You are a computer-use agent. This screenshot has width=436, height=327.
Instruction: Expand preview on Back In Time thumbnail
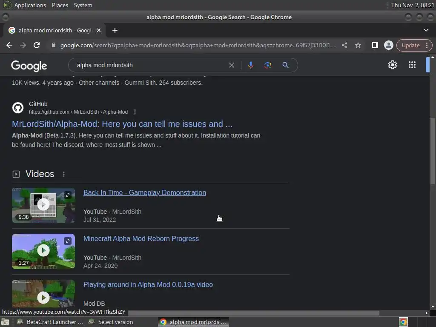pyautogui.click(x=68, y=195)
